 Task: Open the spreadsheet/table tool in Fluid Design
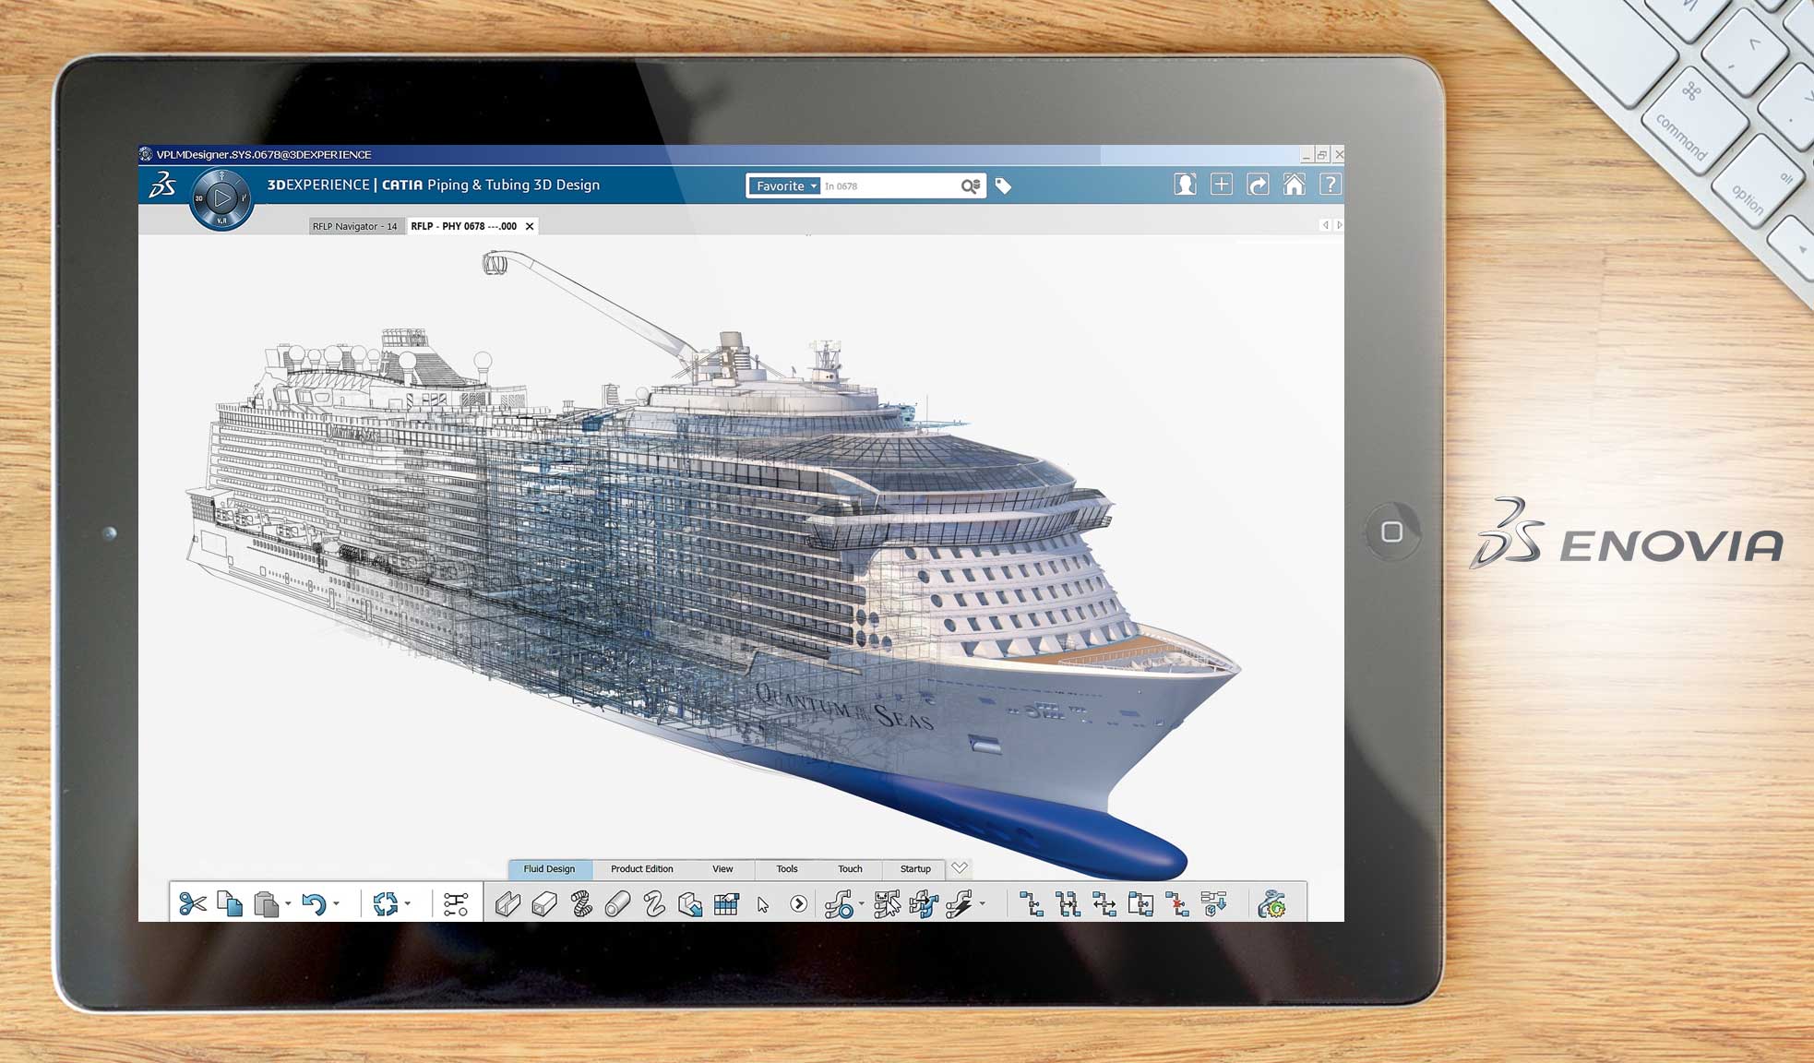[724, 903]
